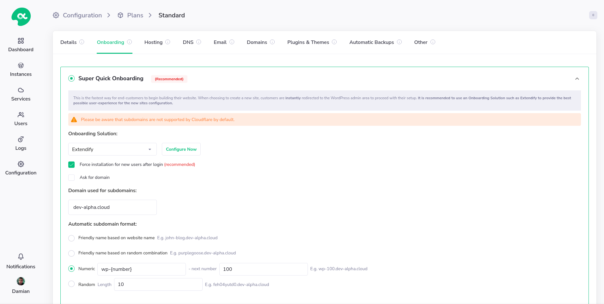The height and width of the screenshot is (304, 604).
Task: Click the E.g. purplegoose.dev-alpha.cloud example text
Action: point(203,253)
